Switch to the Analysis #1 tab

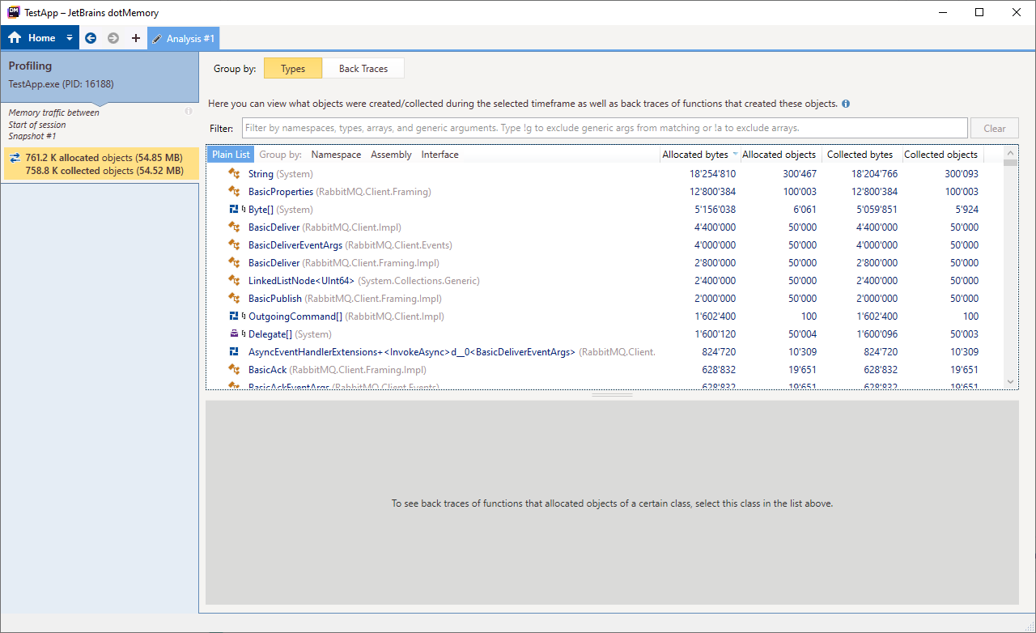pos(183,38)
